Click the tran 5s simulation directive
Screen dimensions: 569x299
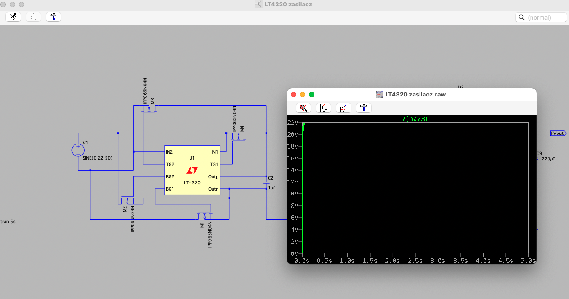click(8, 221)
